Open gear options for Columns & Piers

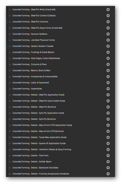[108, 64]
